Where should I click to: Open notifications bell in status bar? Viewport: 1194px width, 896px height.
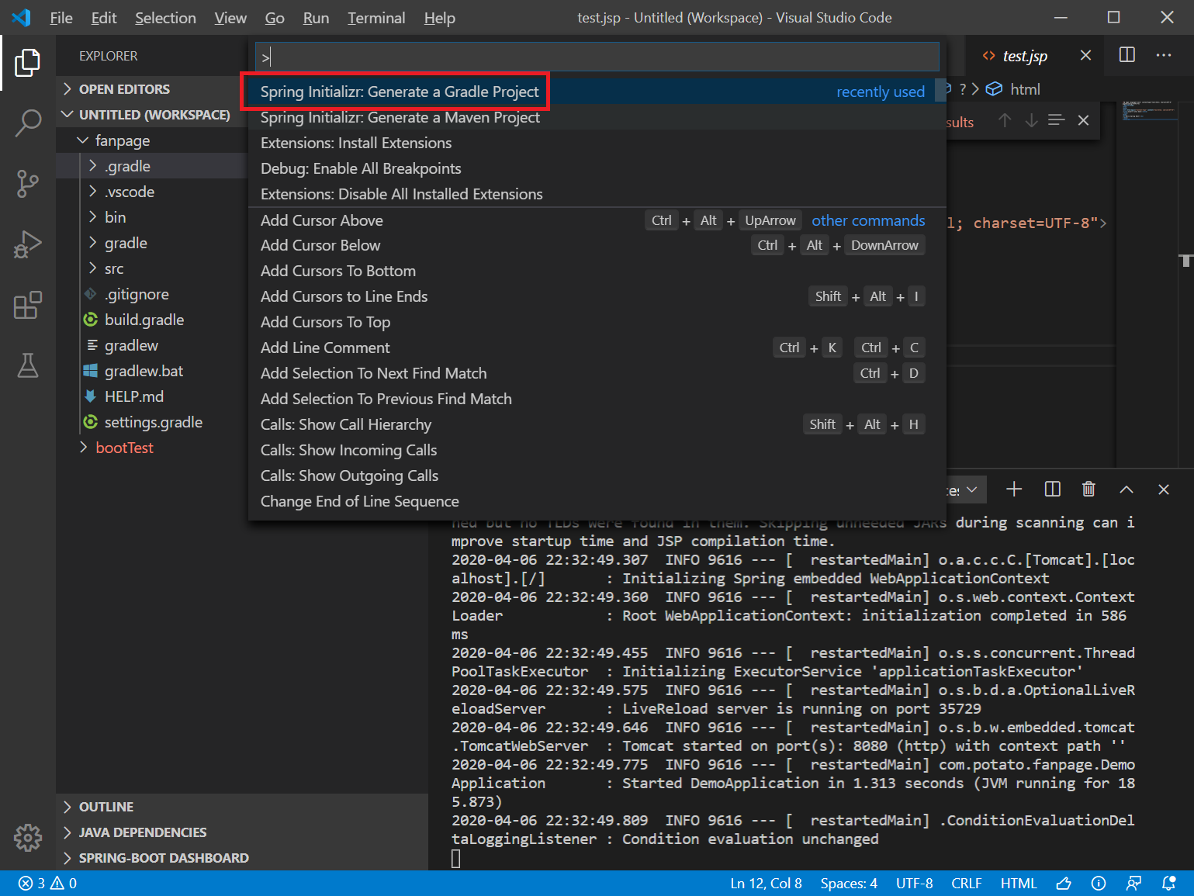(x=1168, y=883)
